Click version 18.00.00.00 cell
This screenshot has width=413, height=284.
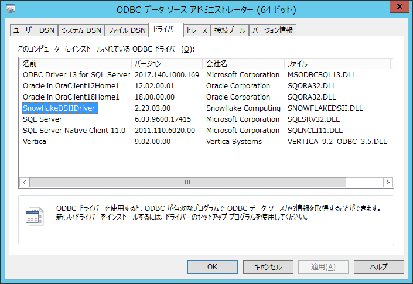(155, 97)
